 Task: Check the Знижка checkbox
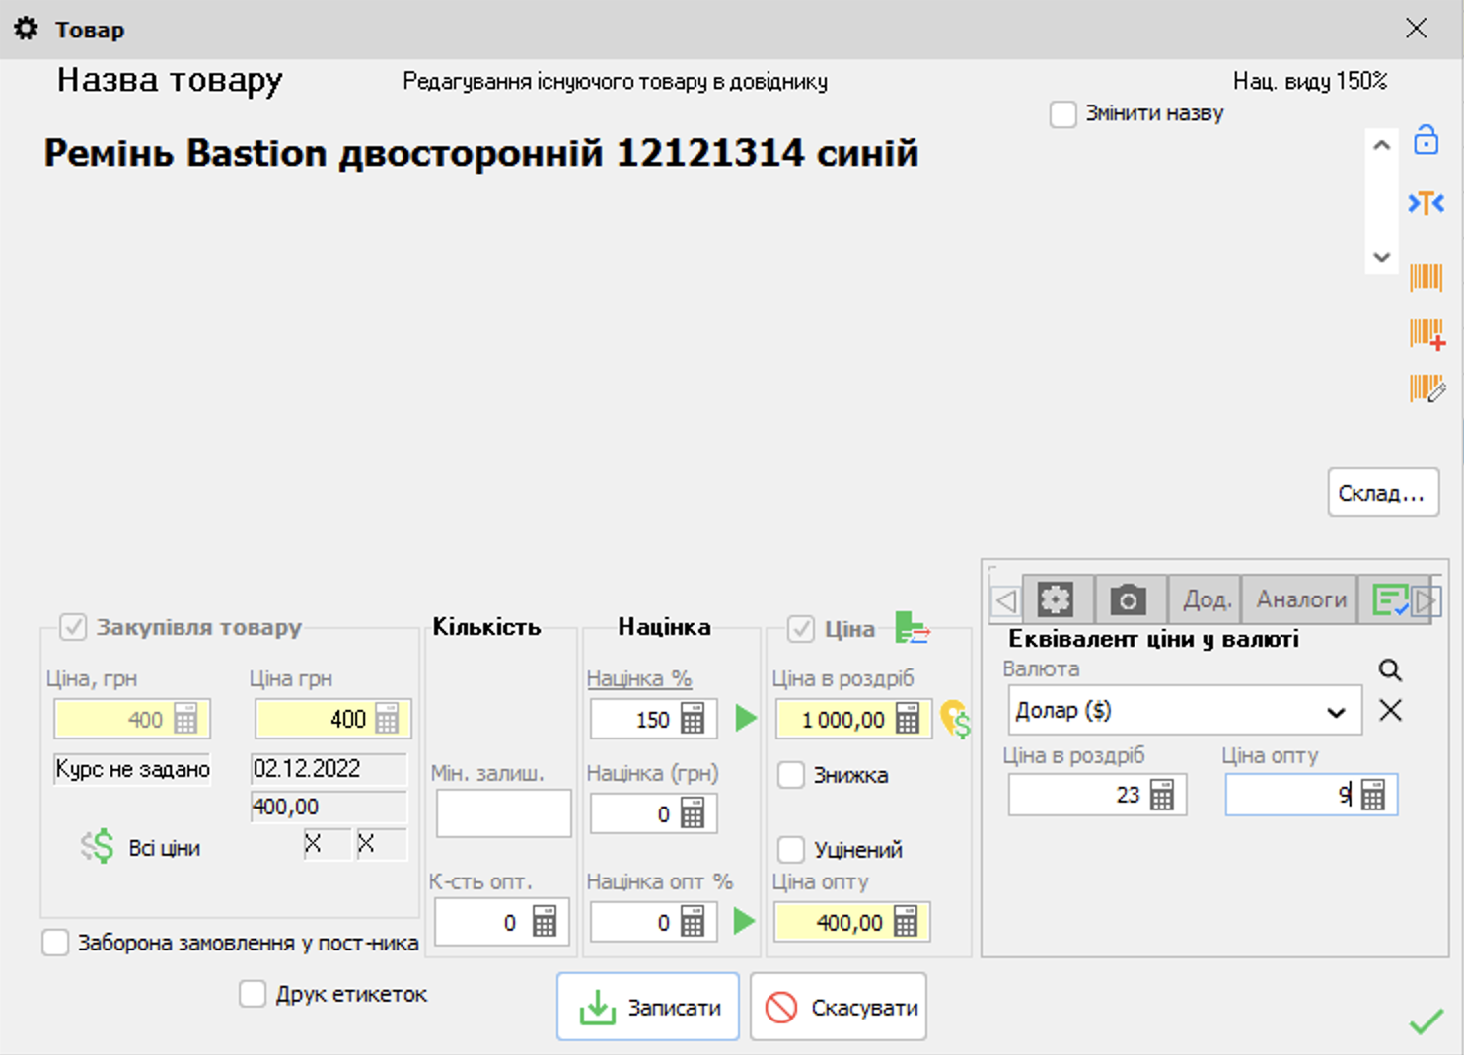[x=791, y=776]
